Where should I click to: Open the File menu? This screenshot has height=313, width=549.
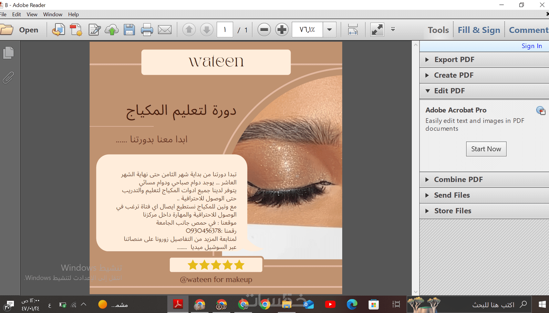pos(3,15)
